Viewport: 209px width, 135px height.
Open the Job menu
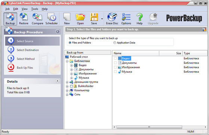[x=7, y=9]
